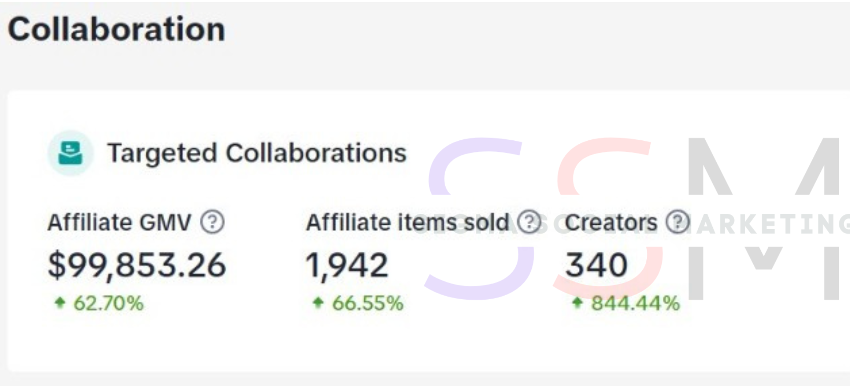The image size is (850, 388).
Task: Click green up arrow beside 844.44%
Action: tap(577, 303)
